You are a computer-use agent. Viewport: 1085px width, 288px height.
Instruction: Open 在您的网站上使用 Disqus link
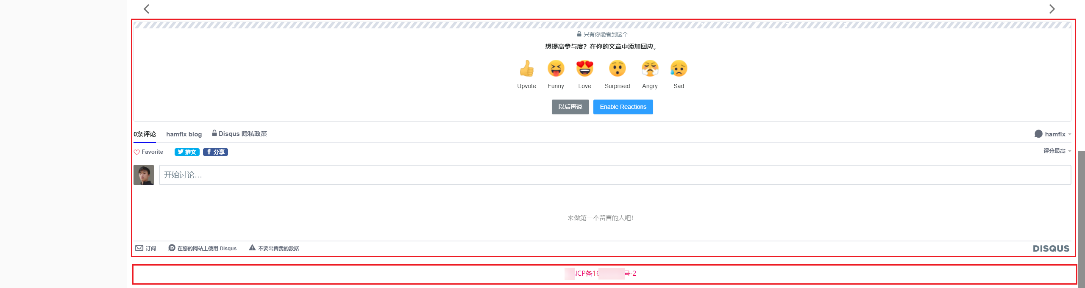203,248
